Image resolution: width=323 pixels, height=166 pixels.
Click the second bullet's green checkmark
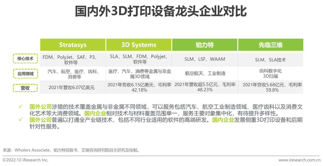[x=20, y=119]
